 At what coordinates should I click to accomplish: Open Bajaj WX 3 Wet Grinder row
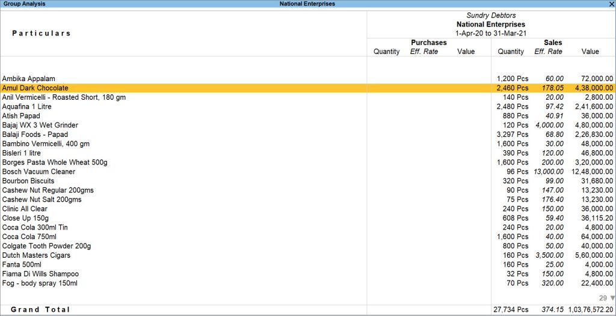point(308,125)
